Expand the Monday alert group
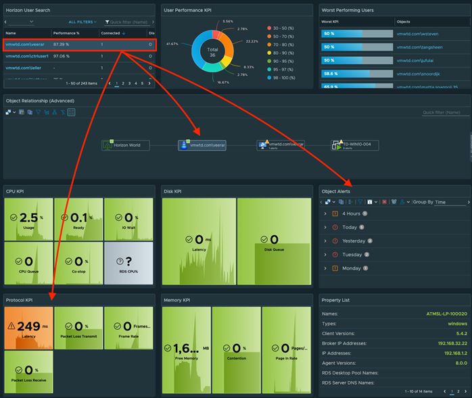 coord(325,268)
